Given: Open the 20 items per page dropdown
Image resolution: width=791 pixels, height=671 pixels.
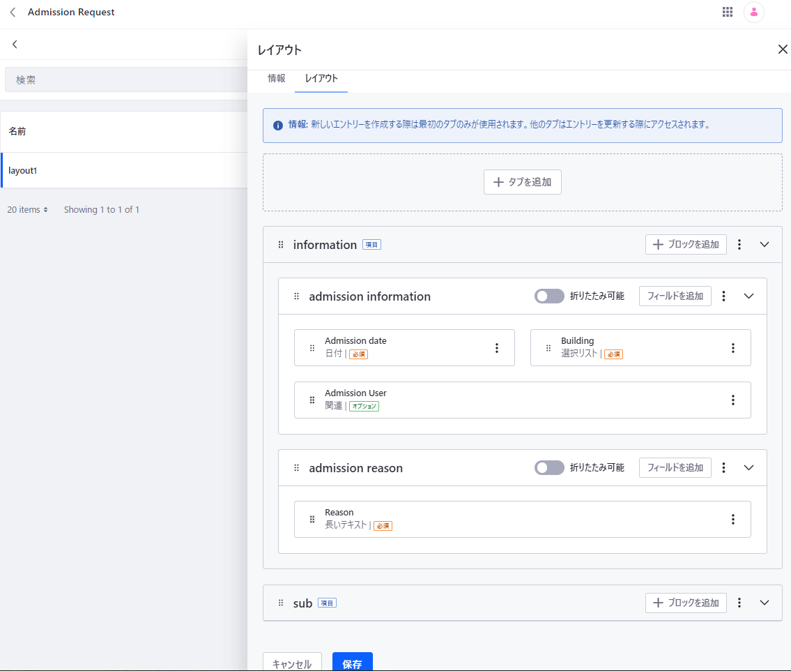Looking at the screenshot, I should coord(27,210).
